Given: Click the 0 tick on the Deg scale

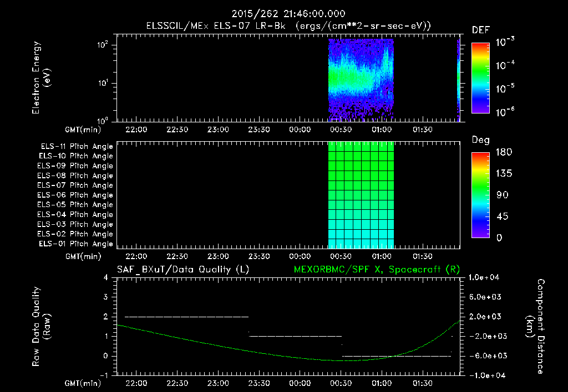Looking at the screenshot, I should click(x=499, y=238).
